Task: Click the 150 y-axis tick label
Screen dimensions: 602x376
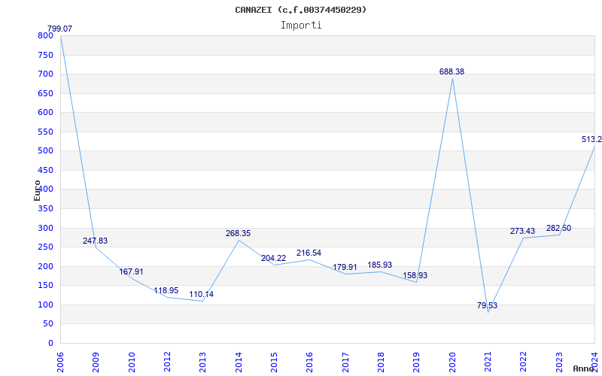Action: (x=45, y=286)
